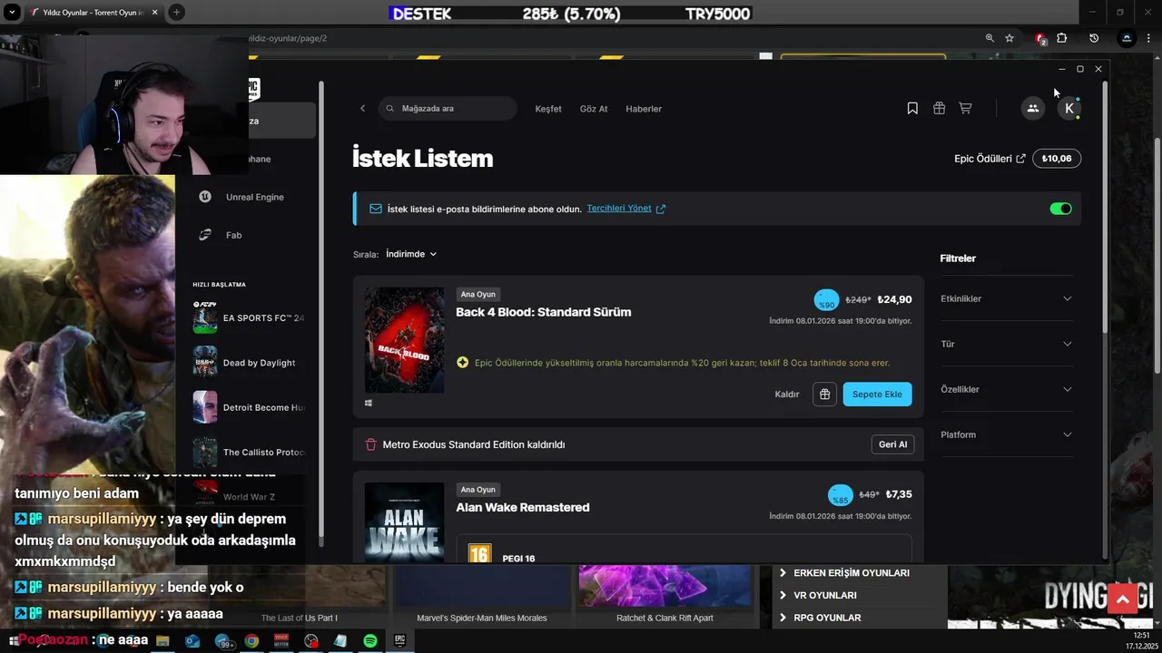This screenshot has width=1162, height=653.
Task: Open Spotify from the taskbar
Action: pyautogui.click(x=370, y=640)
